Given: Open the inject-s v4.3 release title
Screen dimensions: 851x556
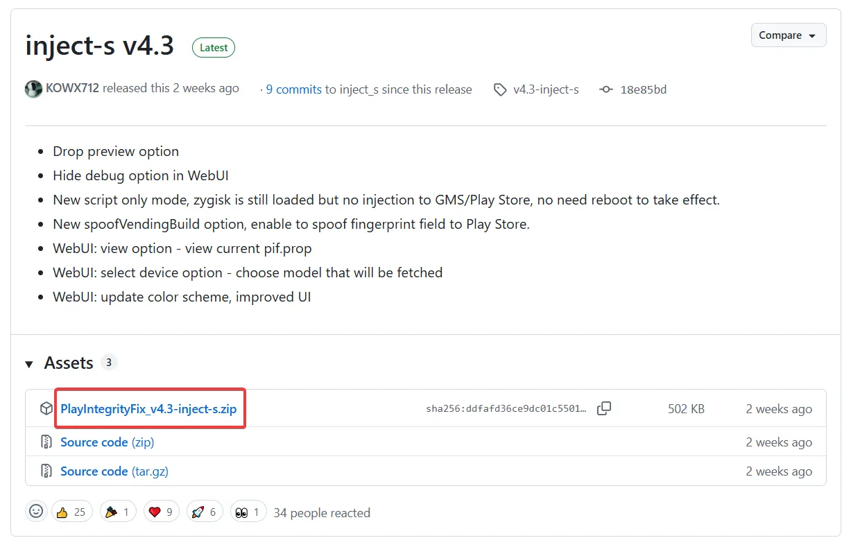Looking at the screenshot, I should click(x=99, y=46).
